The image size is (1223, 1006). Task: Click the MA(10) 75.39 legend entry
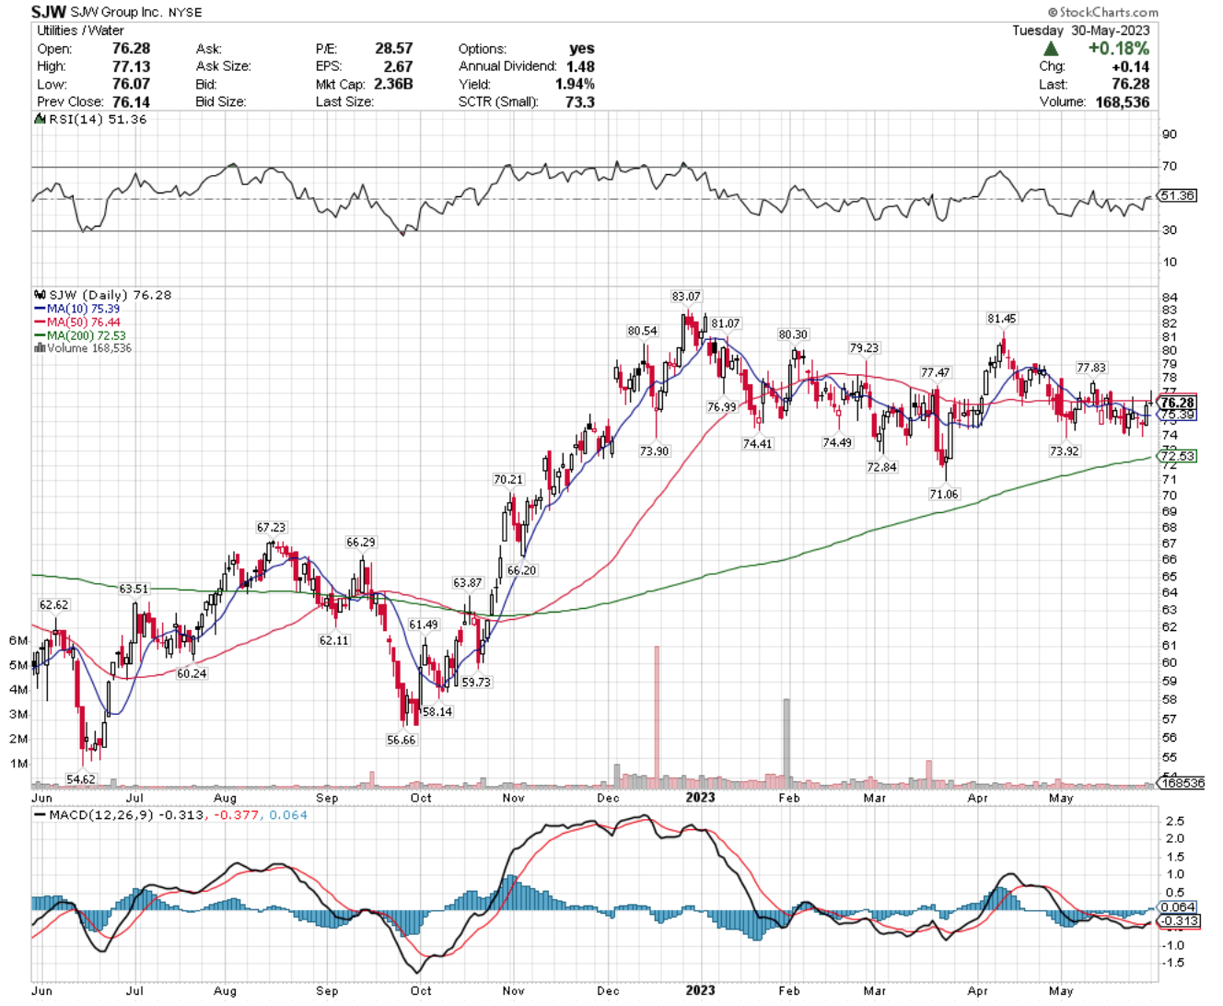point(77,309)
